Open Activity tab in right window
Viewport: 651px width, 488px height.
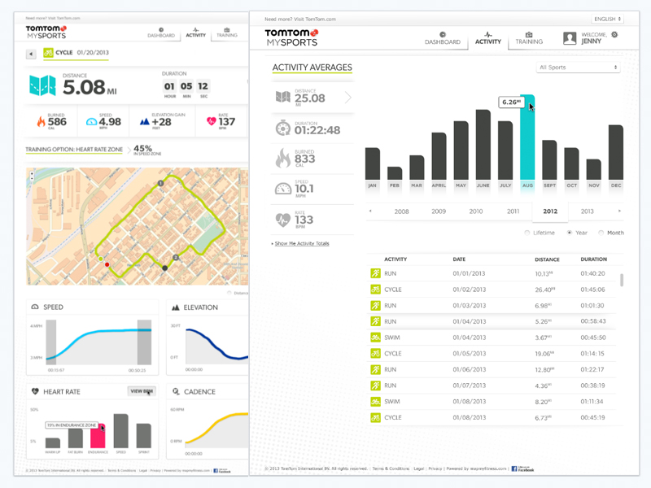point(487,38)
